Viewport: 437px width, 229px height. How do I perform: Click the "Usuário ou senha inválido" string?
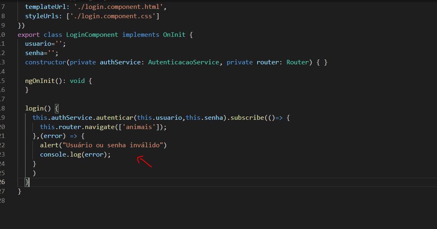pos(113,145)
